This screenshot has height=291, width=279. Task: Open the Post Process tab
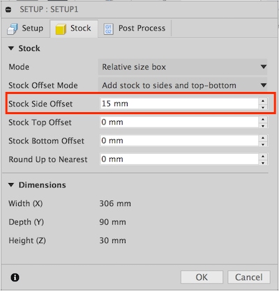tap(135, 29)
